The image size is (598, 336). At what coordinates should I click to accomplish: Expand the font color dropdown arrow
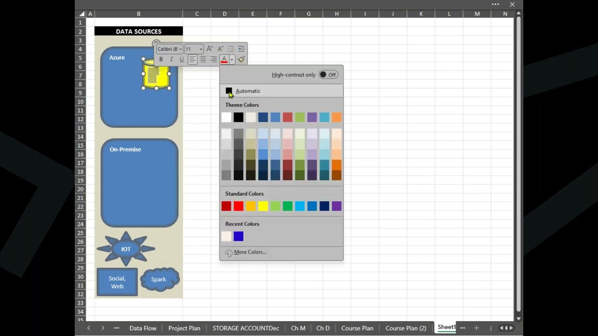pos(232,59)
